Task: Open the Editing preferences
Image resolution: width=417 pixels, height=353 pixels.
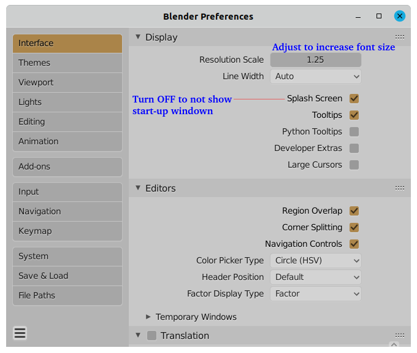Action: (x=67, y=122)
